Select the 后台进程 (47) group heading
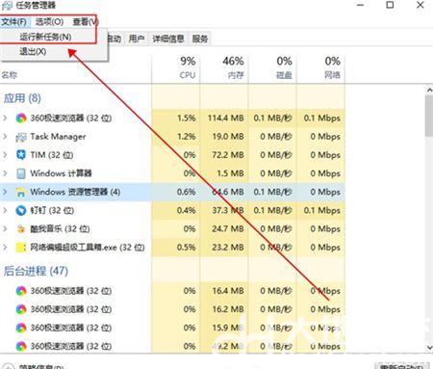This screenshot has width=433, height=369. click(x=36, y=271)
